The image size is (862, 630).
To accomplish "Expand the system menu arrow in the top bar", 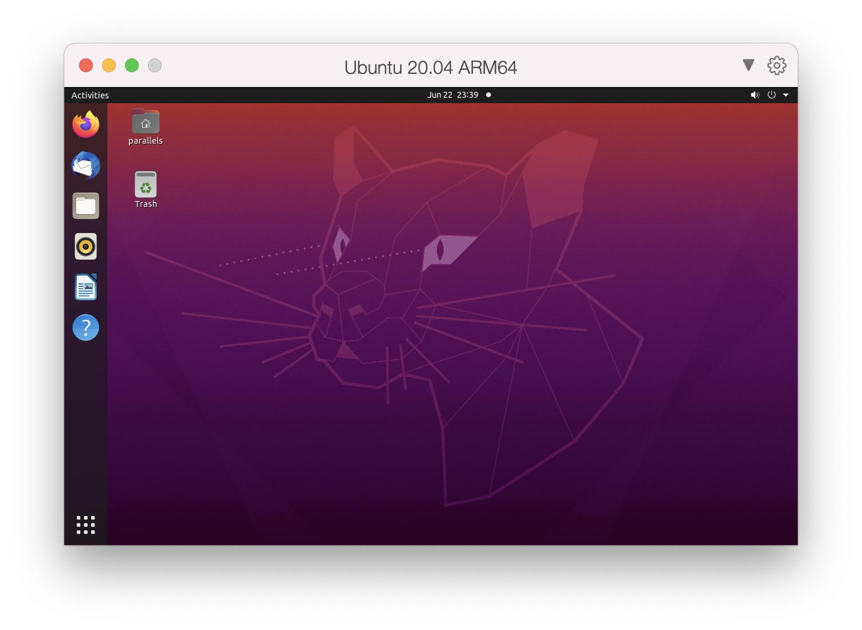I will pyautogui.click(x=786, y=95).
